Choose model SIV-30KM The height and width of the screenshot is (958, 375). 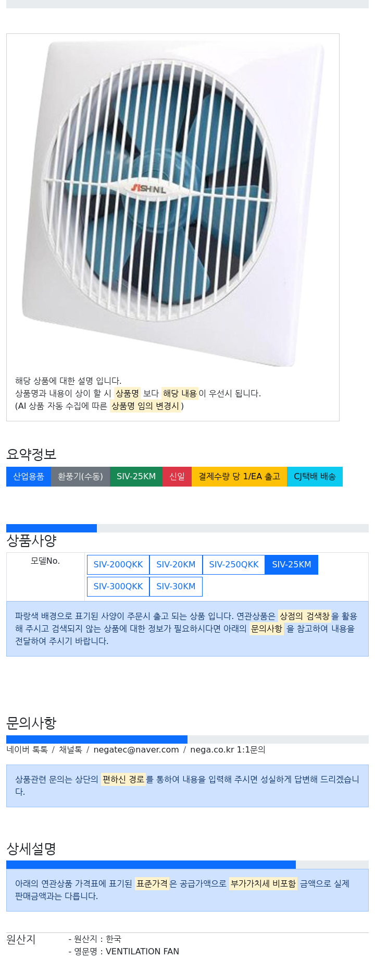point(176,587)
